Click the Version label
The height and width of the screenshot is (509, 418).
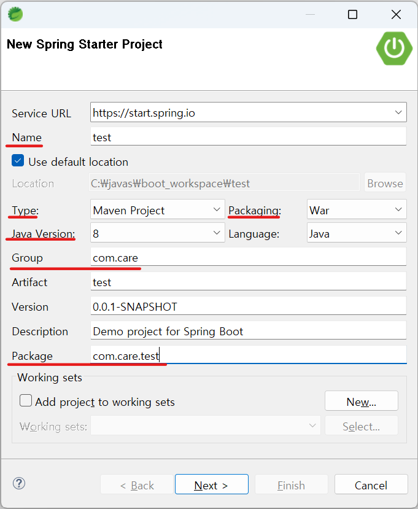point(30,307)
